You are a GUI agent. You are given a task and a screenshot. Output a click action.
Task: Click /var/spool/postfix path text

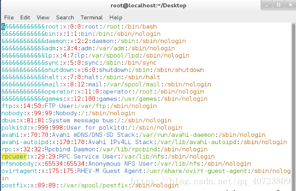tap(95, 185)
